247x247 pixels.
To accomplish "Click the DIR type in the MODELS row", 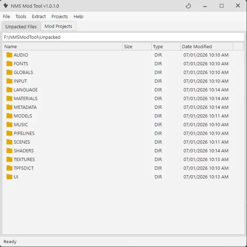I will [x=158, y=116].
